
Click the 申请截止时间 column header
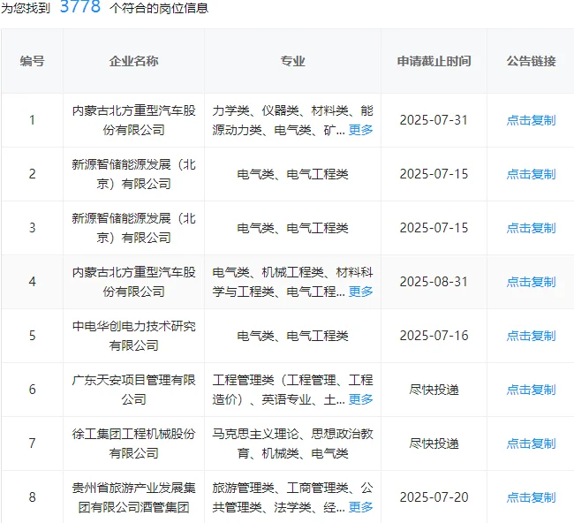[434, 61]
